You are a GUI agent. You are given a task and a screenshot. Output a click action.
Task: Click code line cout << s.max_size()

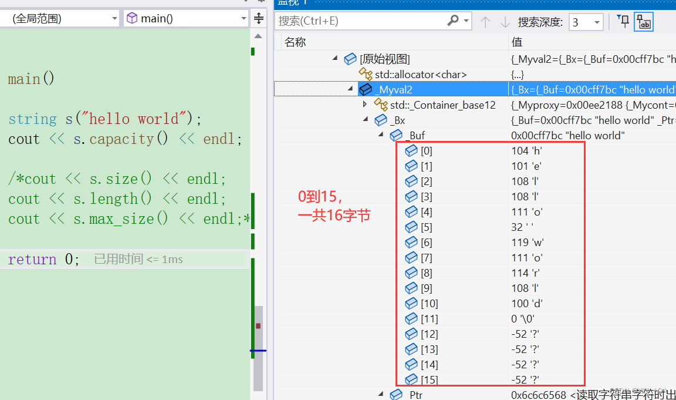[129, 219]
